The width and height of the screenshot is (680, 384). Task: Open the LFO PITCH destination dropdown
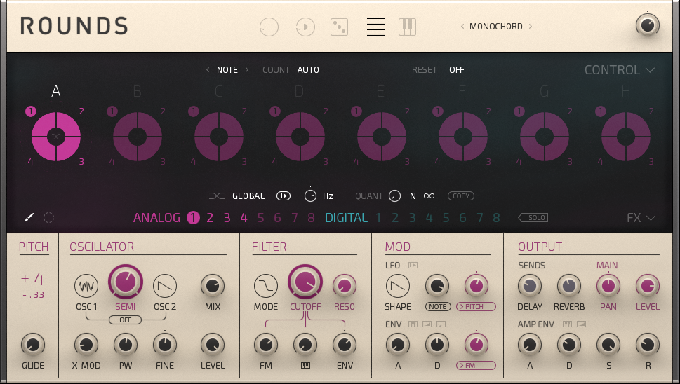click(x=476, y=307)
